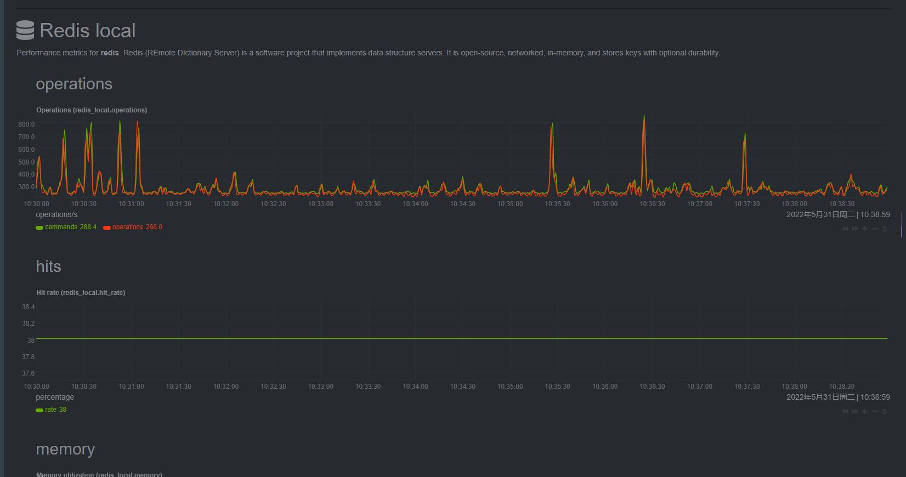This screenshot has height=477, width=906.
Task: Click the 'memory' subsection heading
Action: tap(65, 449)
